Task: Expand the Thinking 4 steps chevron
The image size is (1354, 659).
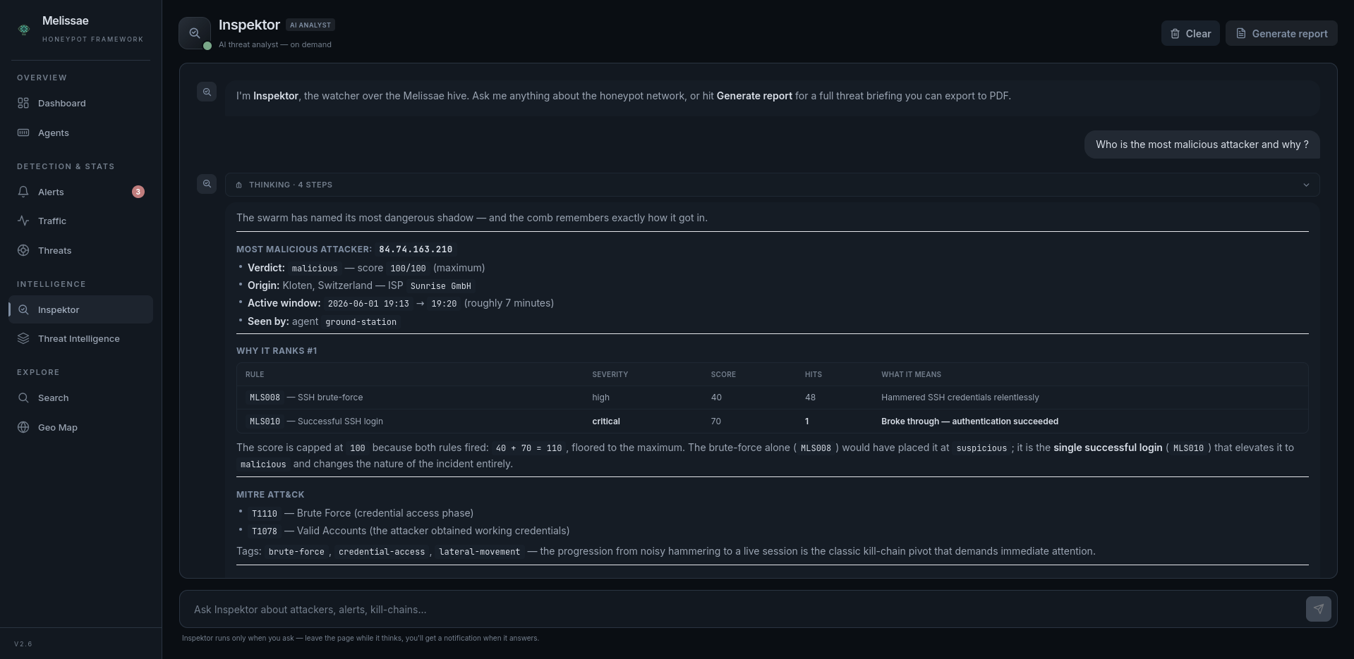Action: pos(1306,185)
